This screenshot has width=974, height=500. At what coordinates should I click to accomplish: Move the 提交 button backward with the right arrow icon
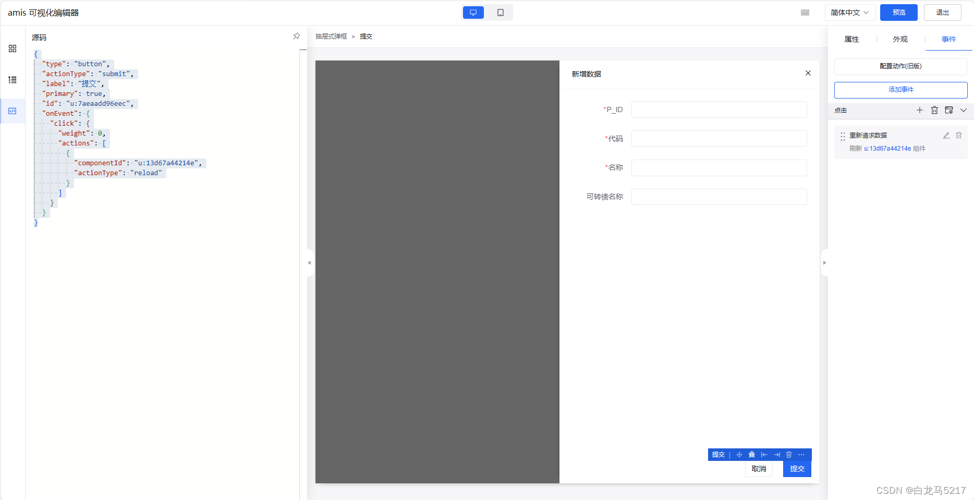pyautogui.click(x=776, y=455)
